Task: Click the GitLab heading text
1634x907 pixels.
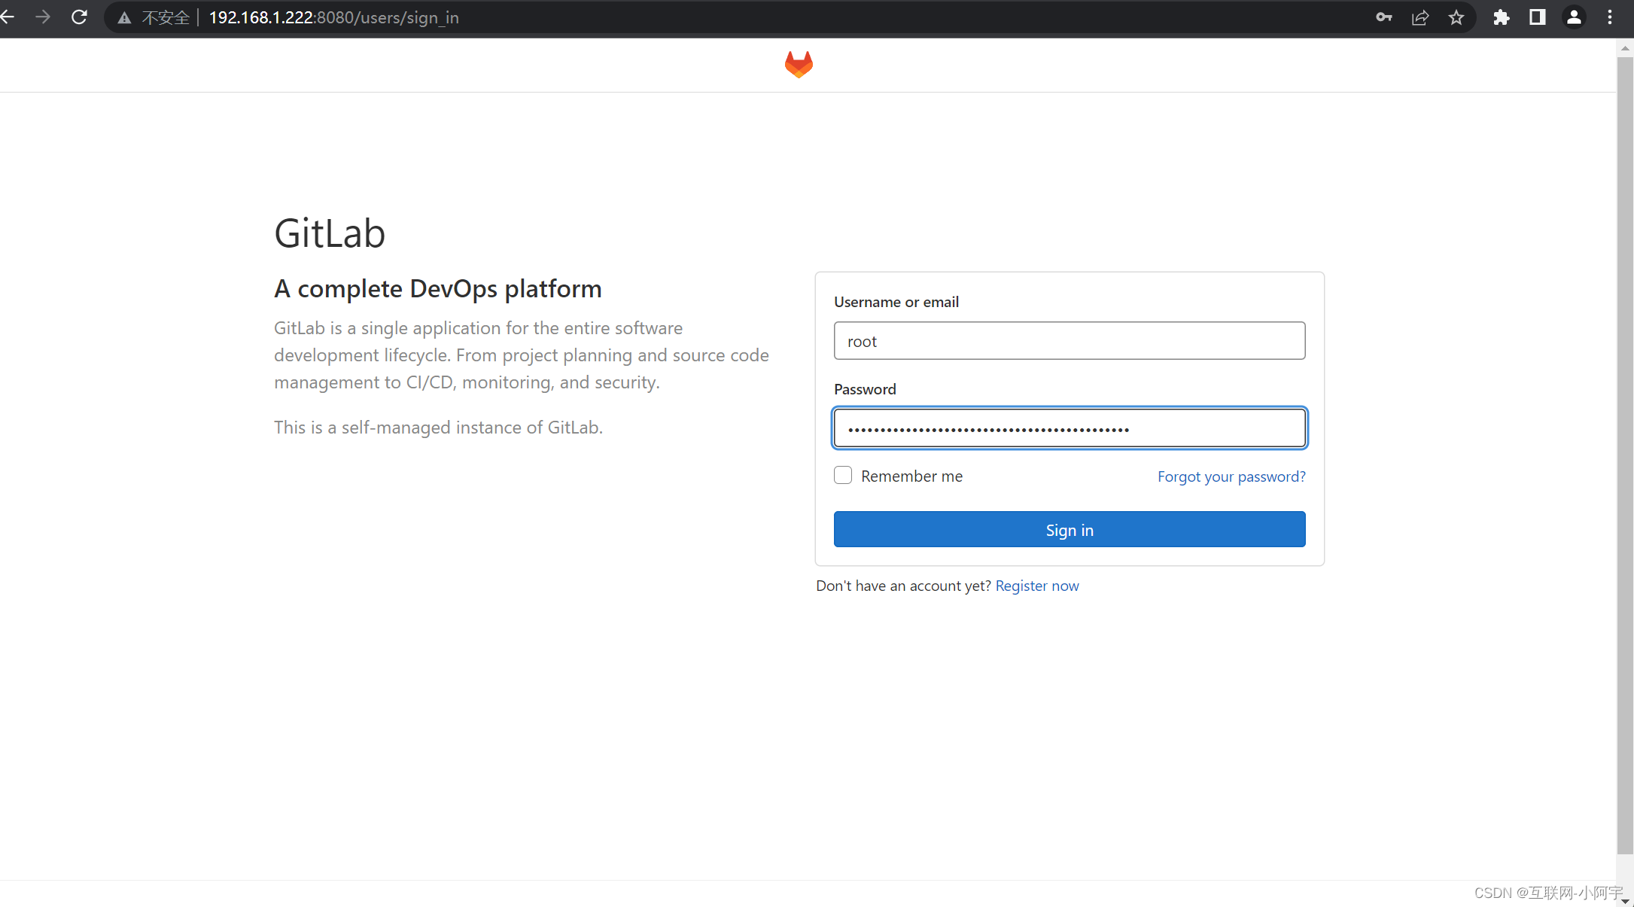Action: (330, 233)
